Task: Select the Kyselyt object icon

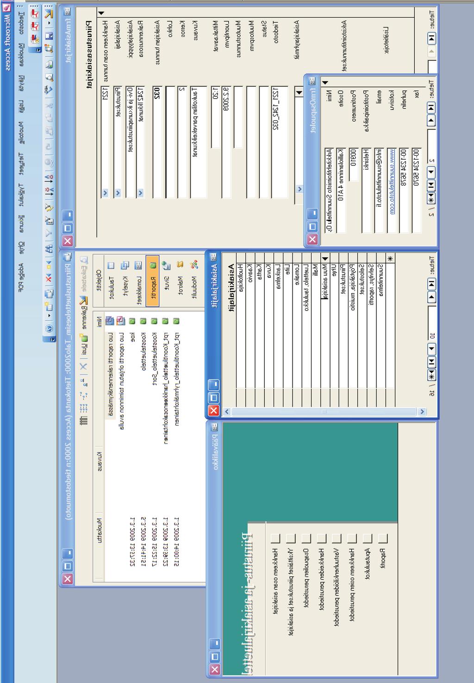Action: click(125, 266)
